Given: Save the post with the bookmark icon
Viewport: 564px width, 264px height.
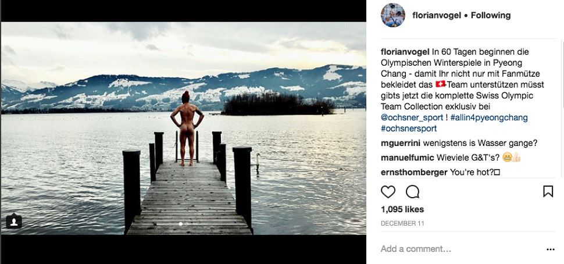Looking at the screenshot, I should point(548,191).
